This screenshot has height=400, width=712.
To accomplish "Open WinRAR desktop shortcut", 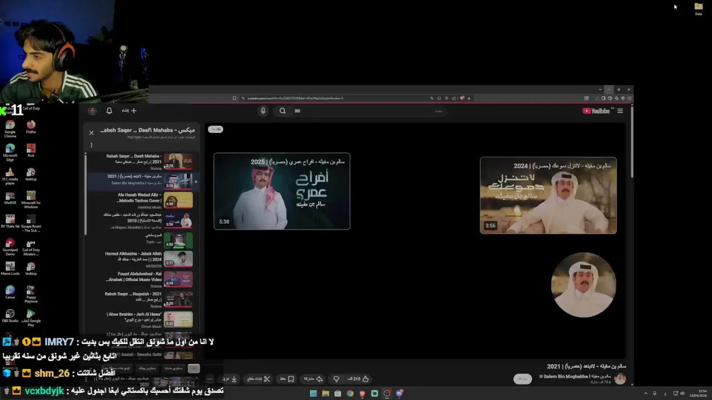I will click(x=10, y=198).
